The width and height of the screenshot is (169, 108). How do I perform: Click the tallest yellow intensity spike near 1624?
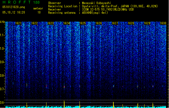point(64,104)
